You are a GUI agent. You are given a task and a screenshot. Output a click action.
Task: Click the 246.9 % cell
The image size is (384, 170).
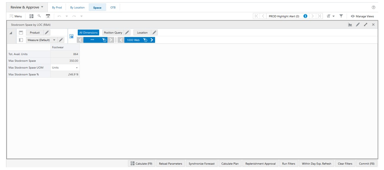tap(65, 74)
